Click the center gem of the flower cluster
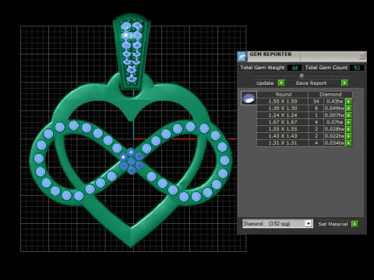This screenshot has width=374, height=280. (132, 162)
